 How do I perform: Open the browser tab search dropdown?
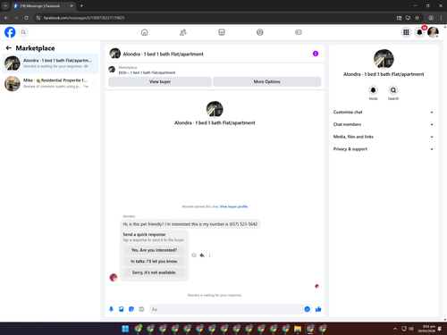coord(5,5)
